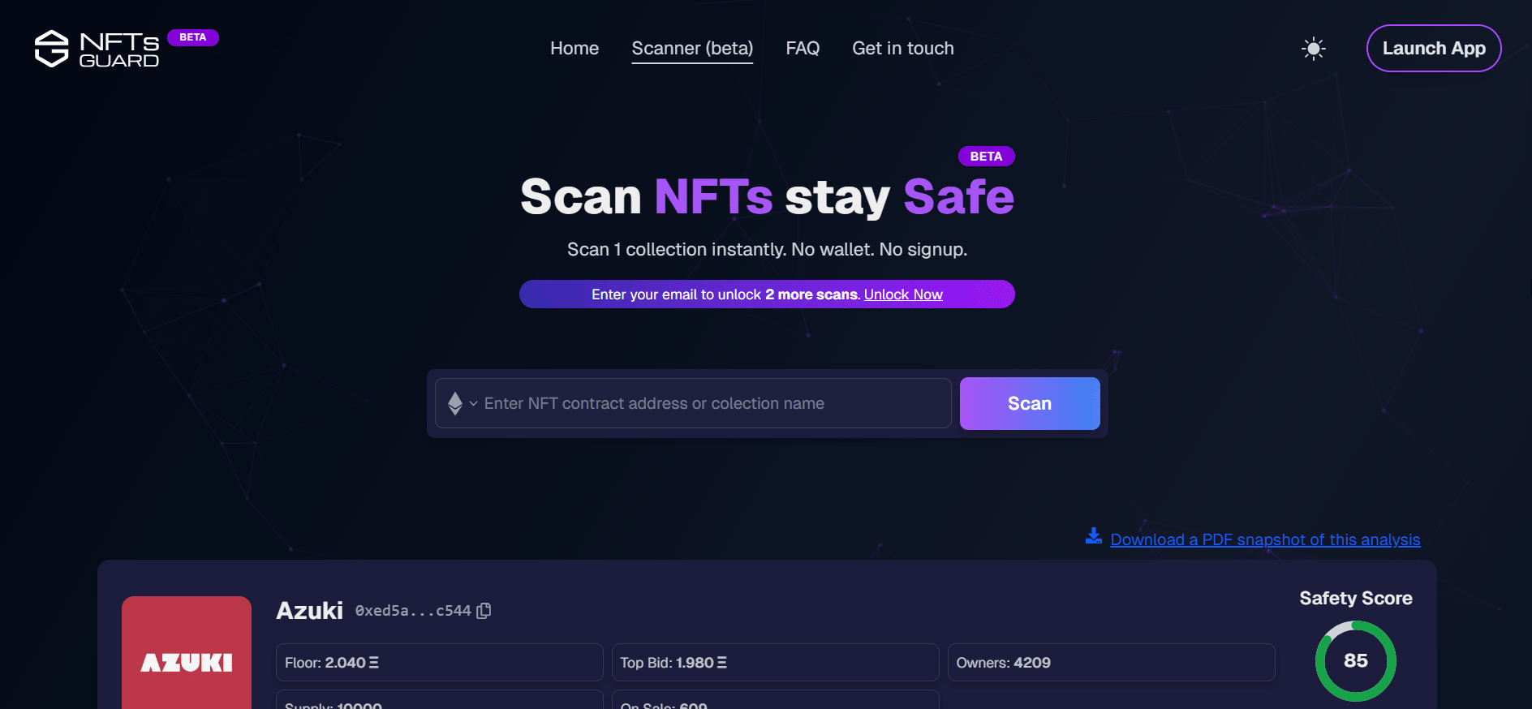
Task: Select the Floor price box
Action: point(439,663)
